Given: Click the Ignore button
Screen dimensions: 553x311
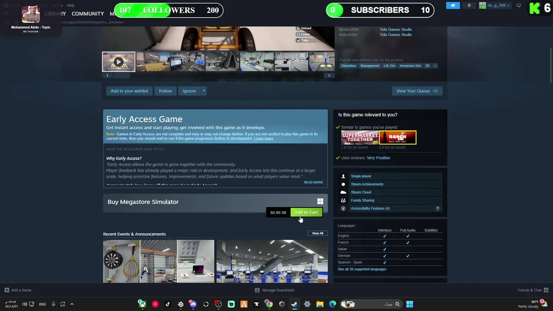Looking at the screenshot, I should click(189, 91).
